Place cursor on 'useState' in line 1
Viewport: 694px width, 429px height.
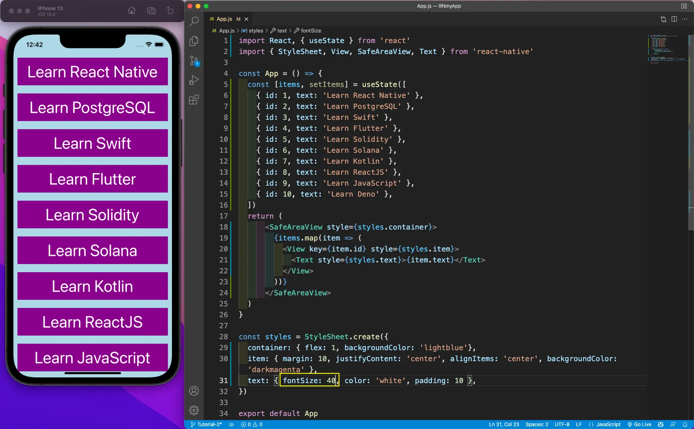coord(326,41)
